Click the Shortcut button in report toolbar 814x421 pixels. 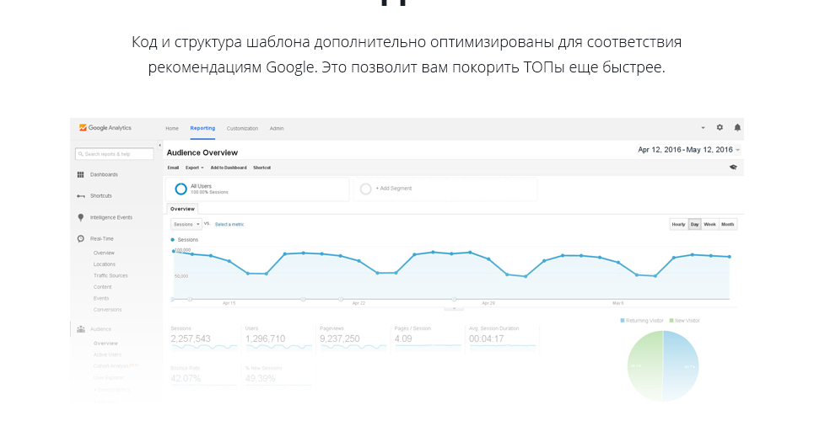(262, 168)
